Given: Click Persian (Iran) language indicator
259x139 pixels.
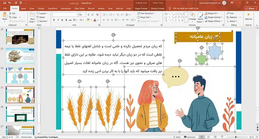Looking at the screenshot, I should point(26,137).
